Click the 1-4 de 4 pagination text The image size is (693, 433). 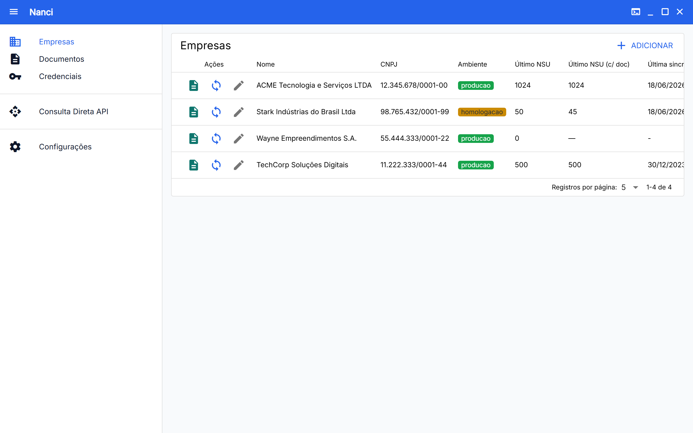[x=659, y=187]
